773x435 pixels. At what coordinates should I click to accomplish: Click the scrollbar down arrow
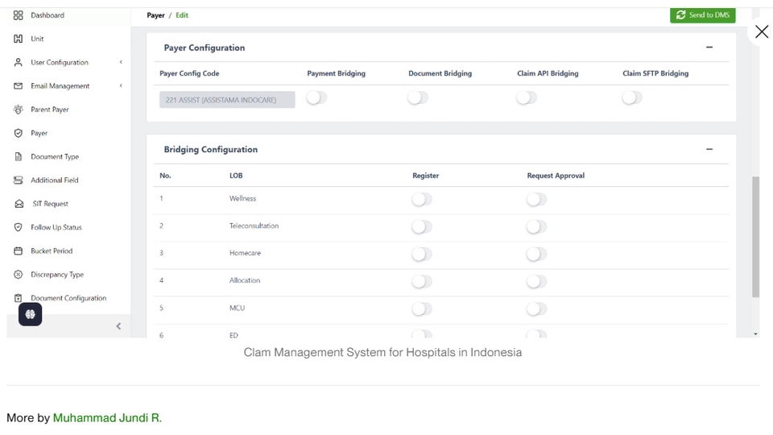[756, 333]
